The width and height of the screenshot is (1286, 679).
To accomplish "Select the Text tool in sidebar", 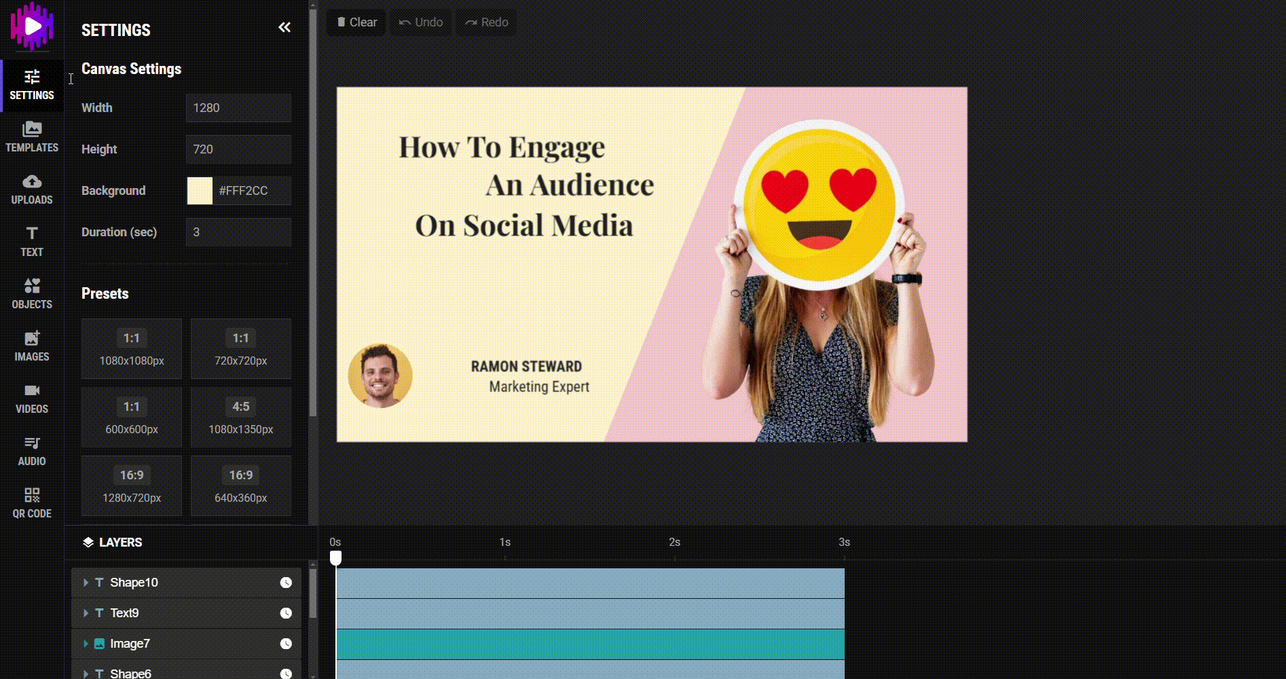I will [32, 241].
